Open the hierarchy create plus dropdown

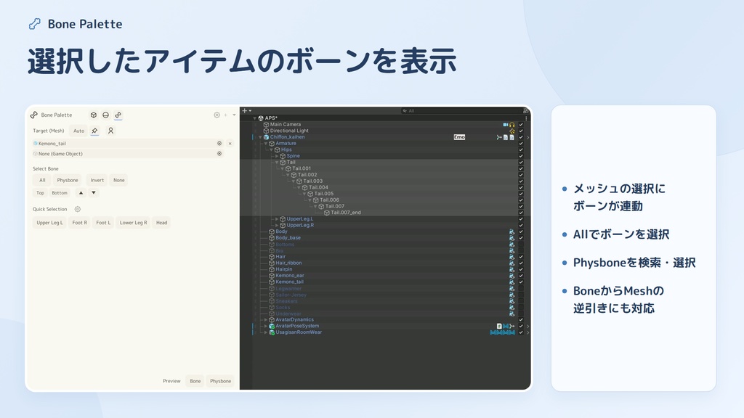point(247,111)
